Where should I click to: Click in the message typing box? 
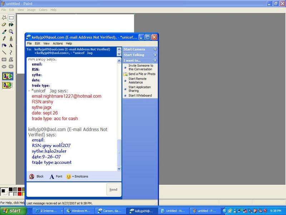[x=66, y=190]
